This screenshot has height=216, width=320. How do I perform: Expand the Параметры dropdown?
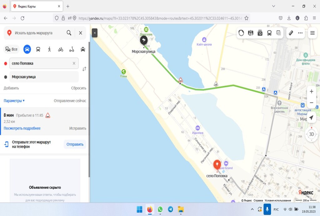point(14,100)
